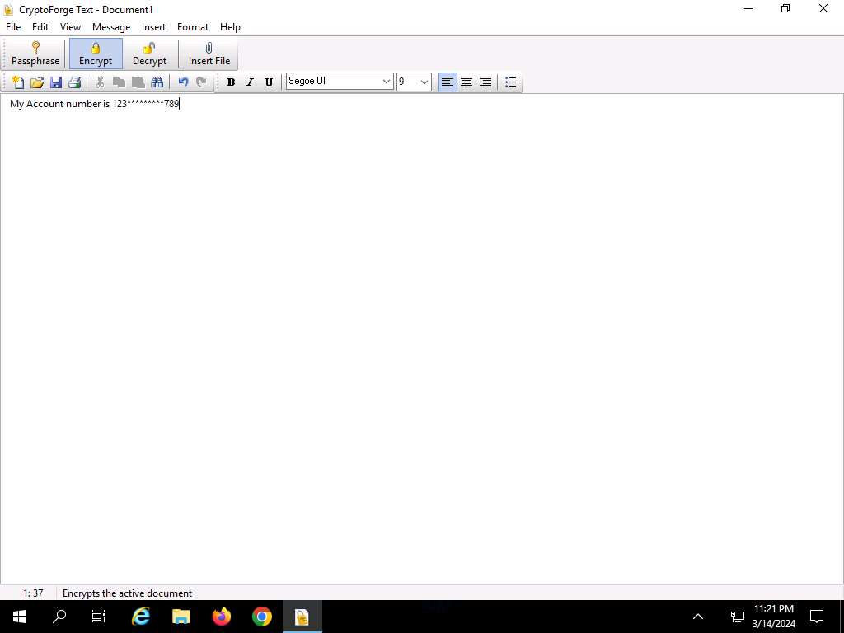The width and height of the screenshot is (844, 633).
Task: Print the document using the printer icon
Action: [x=75, y=82]
